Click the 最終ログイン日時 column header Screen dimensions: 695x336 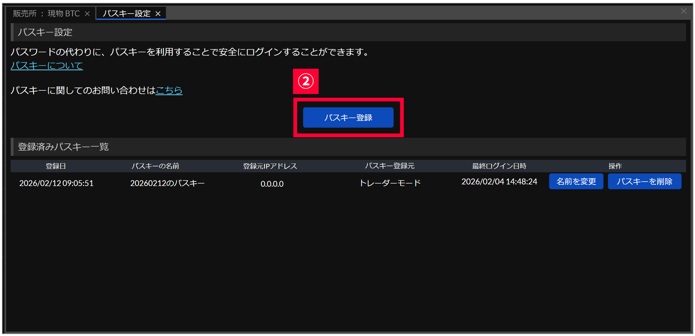click(x=499, y=166)
